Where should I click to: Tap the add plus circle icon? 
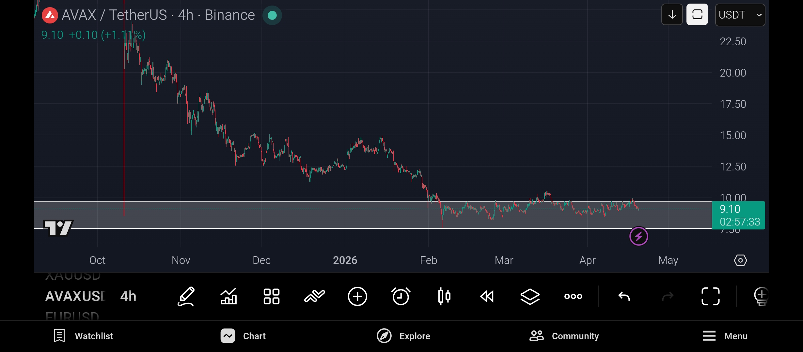(x=357, y=296)
